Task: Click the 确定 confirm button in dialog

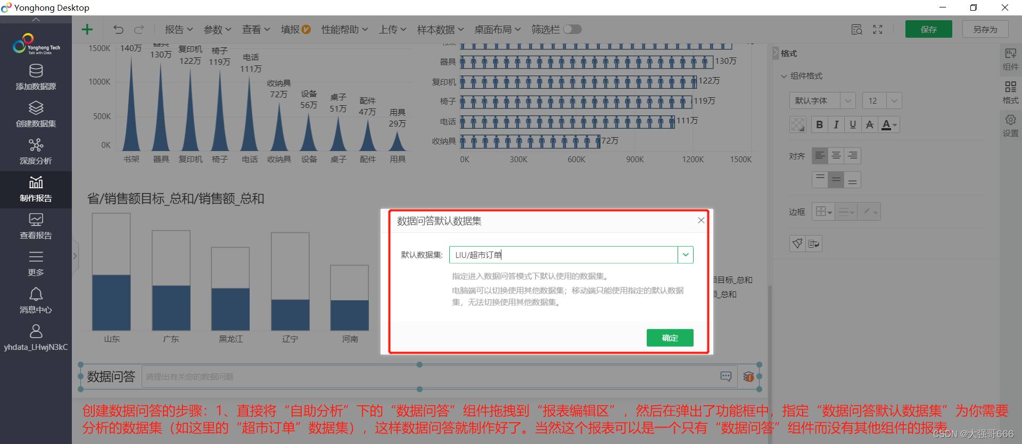Action: pyautogui.click(x=670, y=338)
